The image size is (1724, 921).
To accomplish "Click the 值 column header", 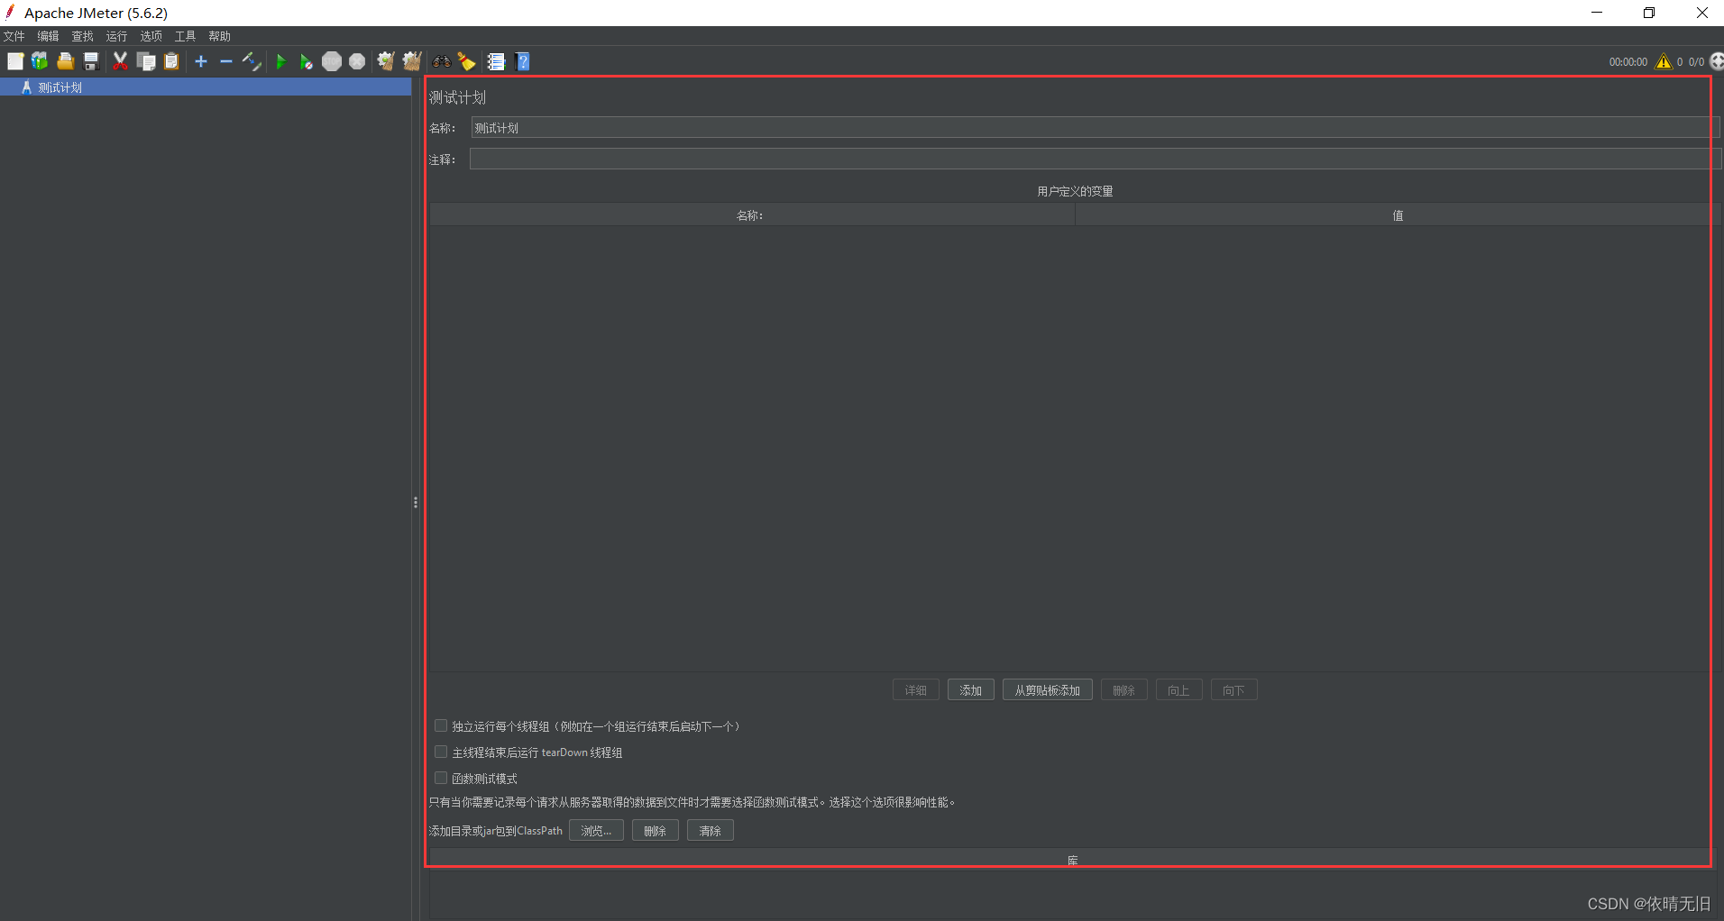I will point(1398,215).
